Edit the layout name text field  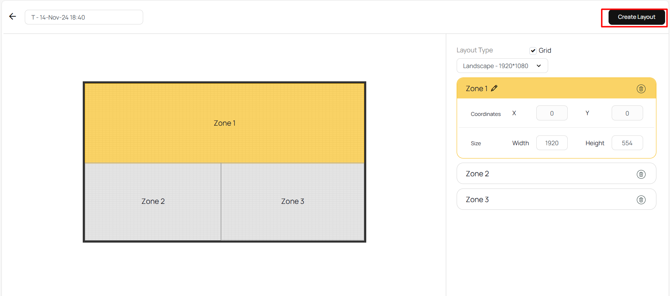coord(84,17)
